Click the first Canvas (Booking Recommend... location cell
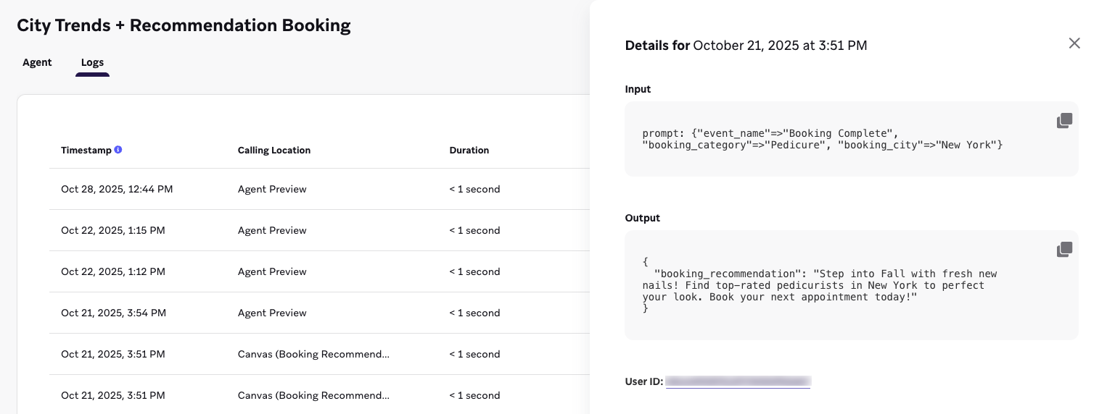This screenshot has height=414, width=1107. 313,355
